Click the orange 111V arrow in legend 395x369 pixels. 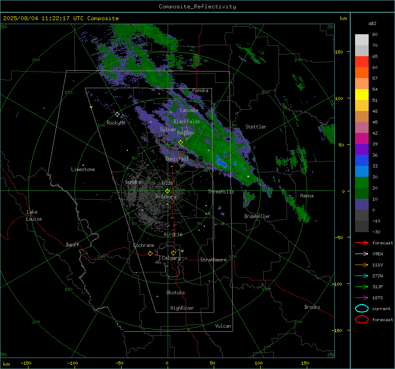[362, 265]
